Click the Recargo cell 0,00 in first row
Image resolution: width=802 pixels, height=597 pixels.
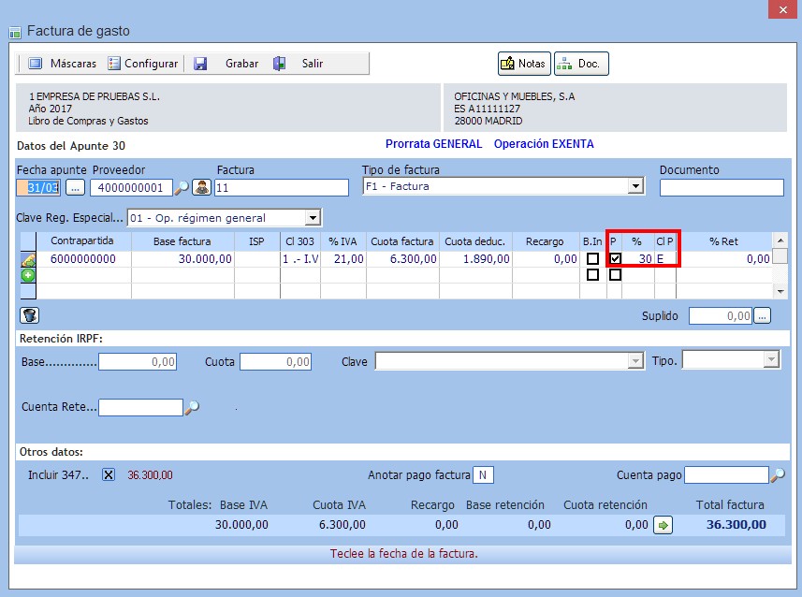(546, 259)
